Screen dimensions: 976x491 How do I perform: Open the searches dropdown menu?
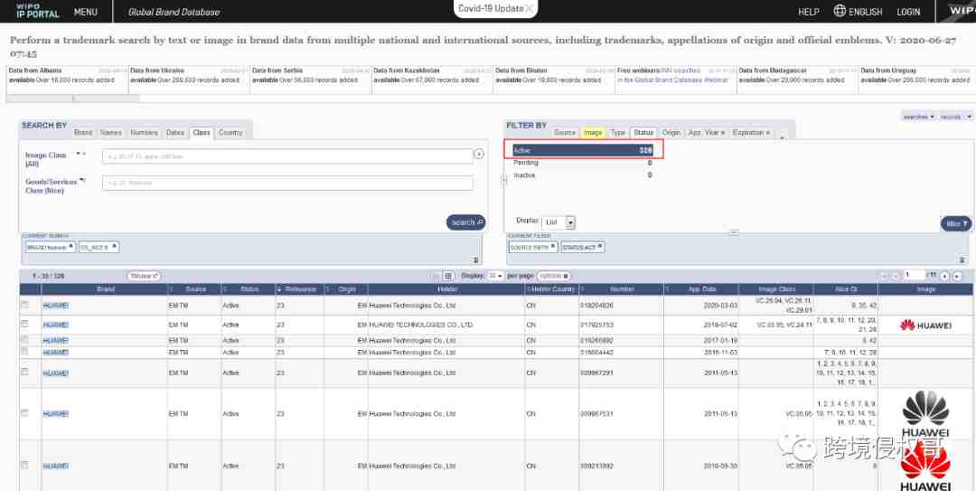point(919,117)
